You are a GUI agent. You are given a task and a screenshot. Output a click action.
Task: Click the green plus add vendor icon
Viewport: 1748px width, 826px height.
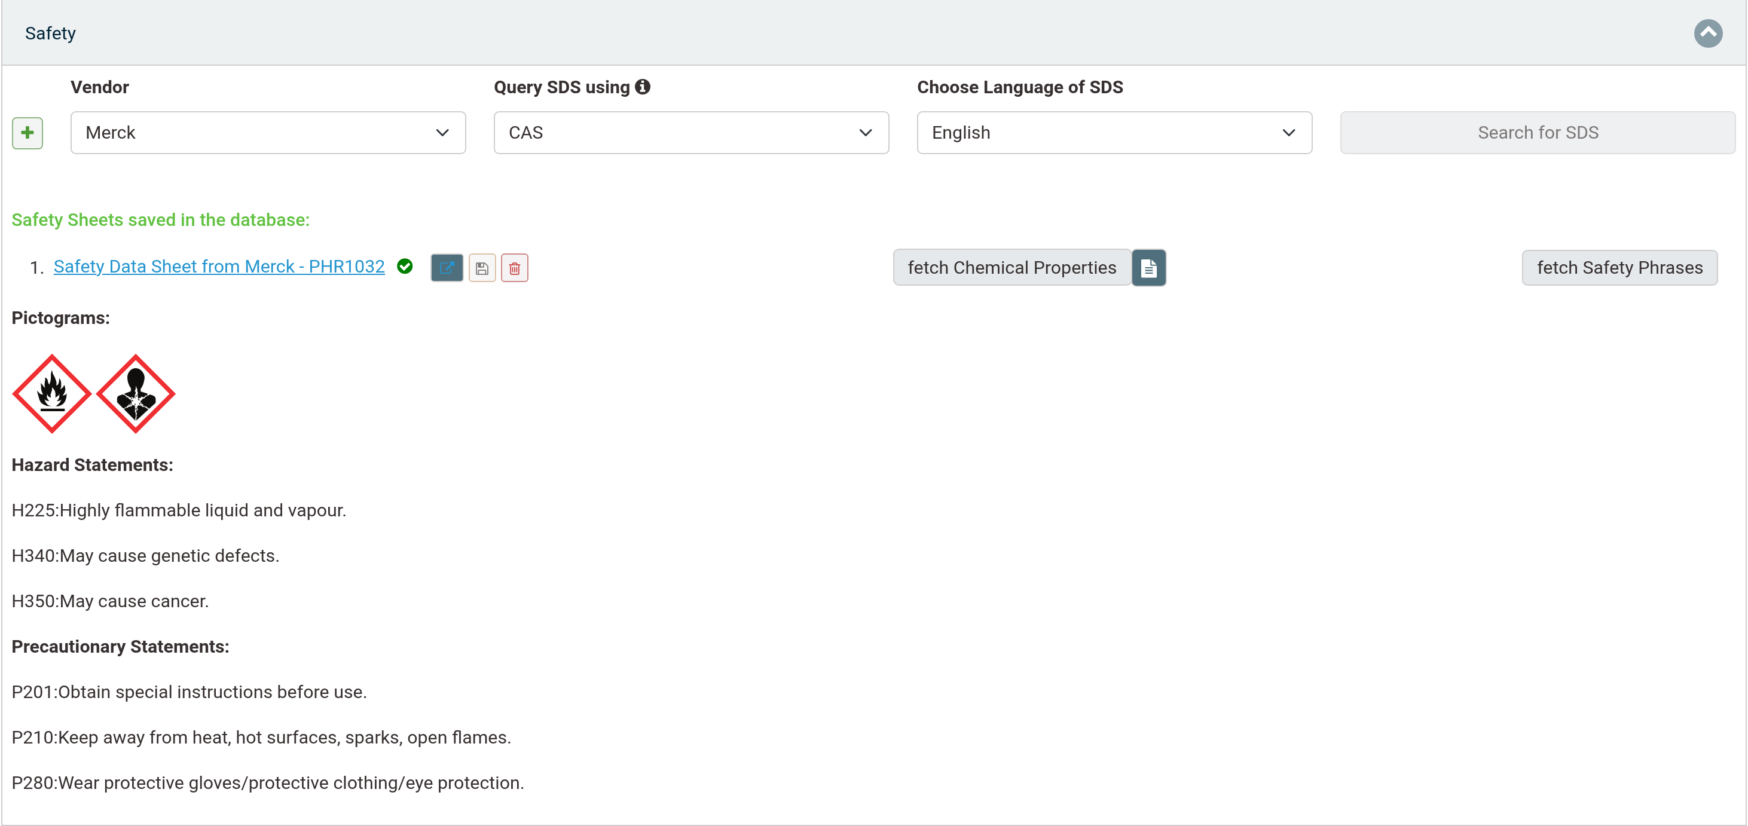(27, 133)
